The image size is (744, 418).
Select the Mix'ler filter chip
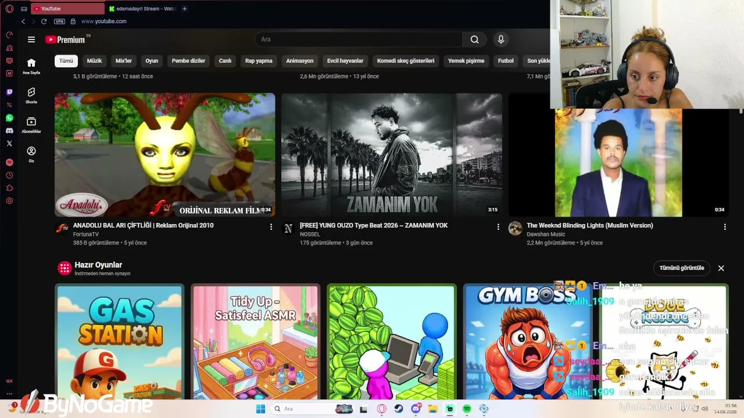pos(124,61)
